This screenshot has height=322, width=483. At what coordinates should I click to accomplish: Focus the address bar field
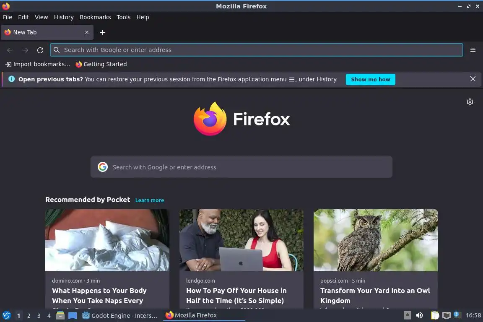click(256, 50)
